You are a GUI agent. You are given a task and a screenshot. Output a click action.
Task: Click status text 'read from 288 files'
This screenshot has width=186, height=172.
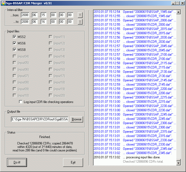point(24,150)
